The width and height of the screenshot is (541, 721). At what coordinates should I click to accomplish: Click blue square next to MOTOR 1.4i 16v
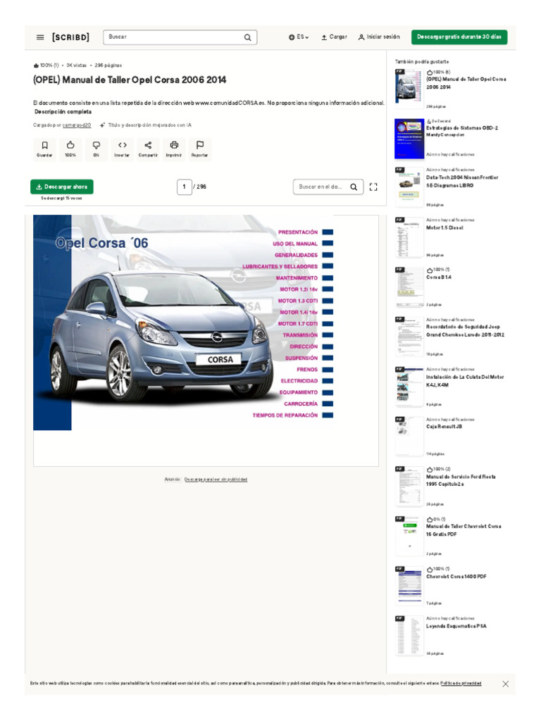pos(328,312)
